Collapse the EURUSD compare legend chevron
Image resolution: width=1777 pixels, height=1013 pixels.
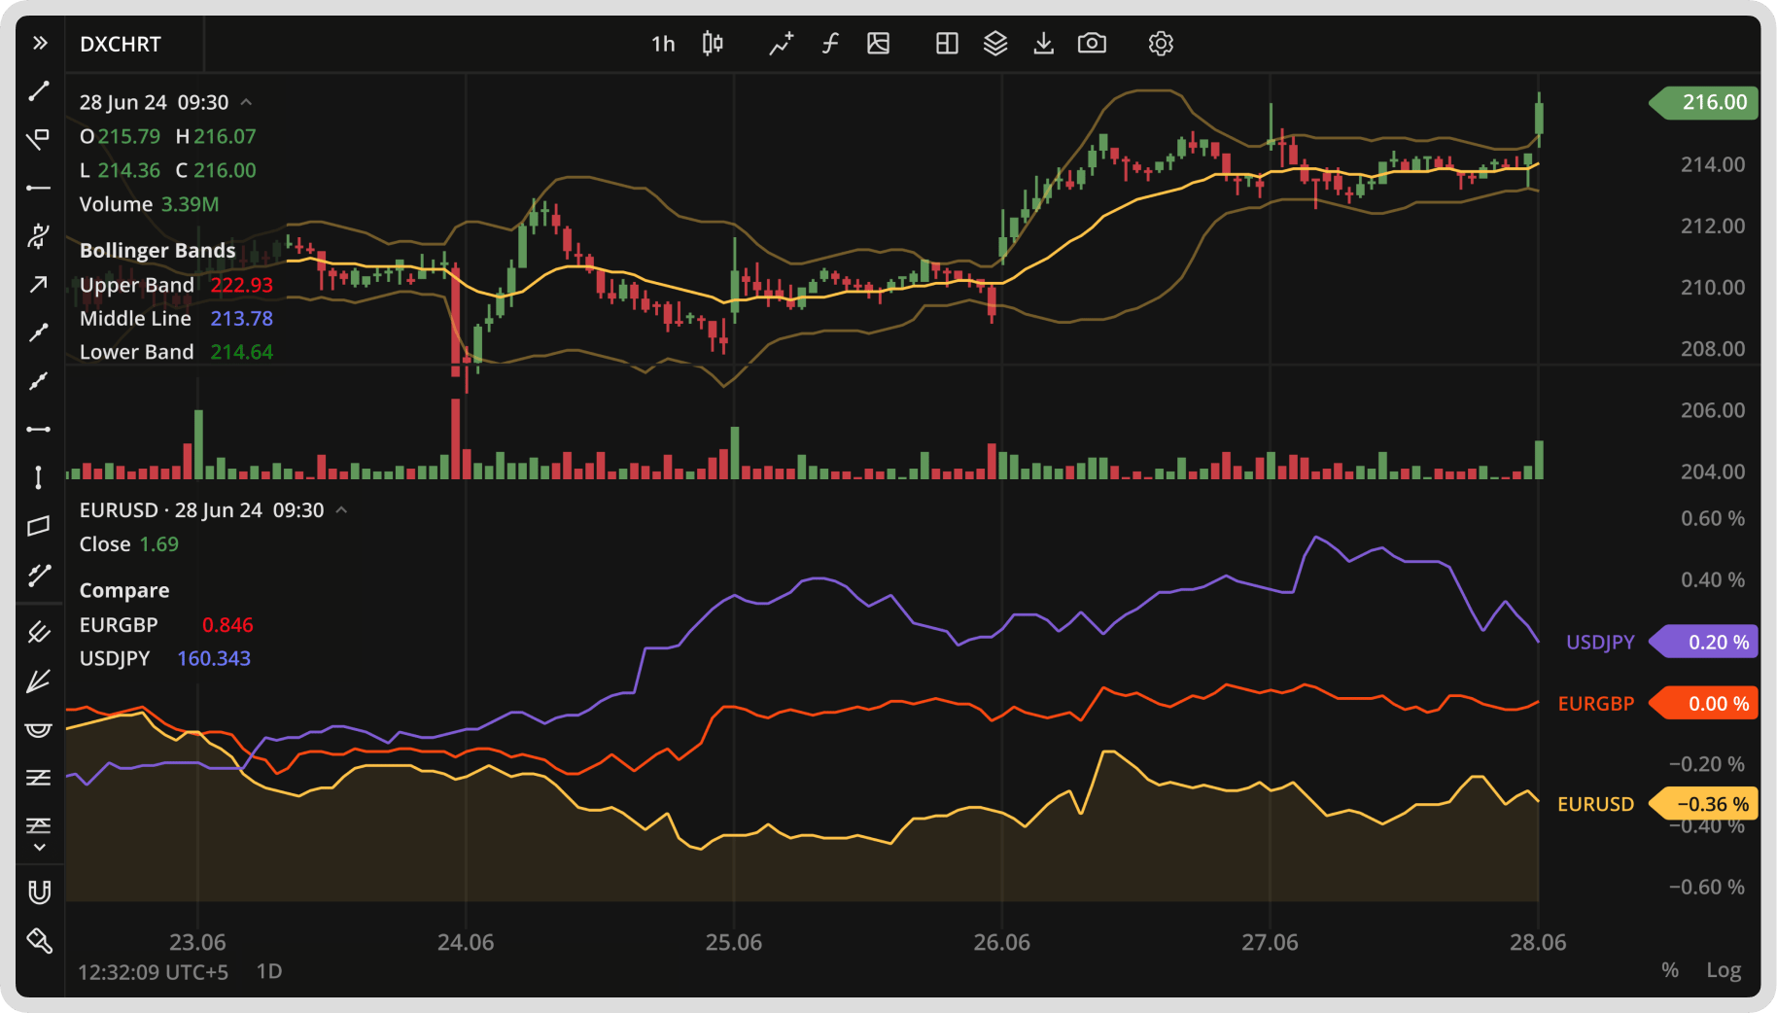tap(342, 508)
